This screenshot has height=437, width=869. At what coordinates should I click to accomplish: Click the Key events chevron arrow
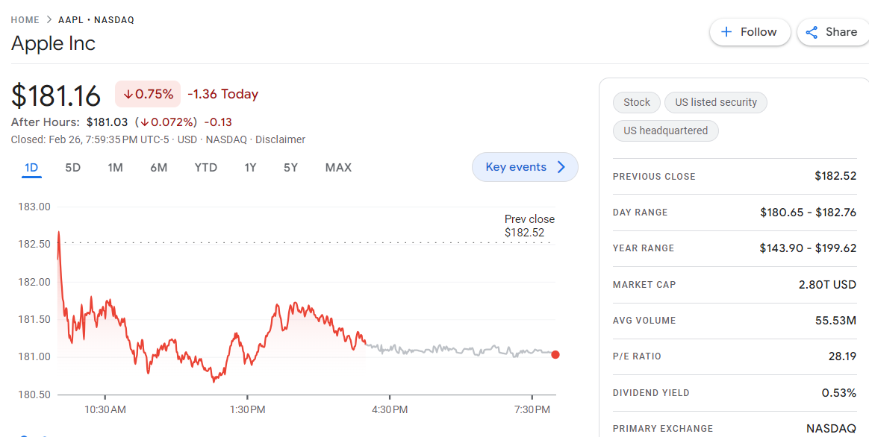pyautogui.click(x=561, y=167)
